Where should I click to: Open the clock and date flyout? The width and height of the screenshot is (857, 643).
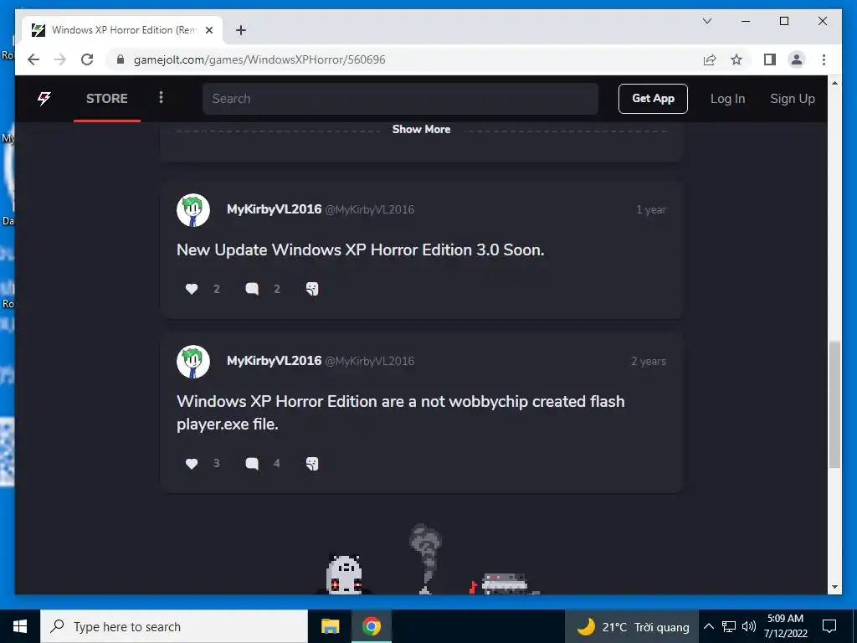(785, 626)
